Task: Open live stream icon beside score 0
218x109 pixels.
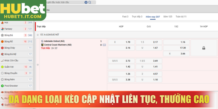Action: click(104, 45)
